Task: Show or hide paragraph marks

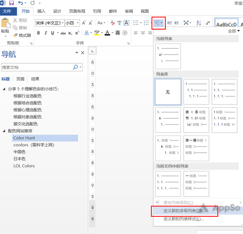Action: click(208, 23)
